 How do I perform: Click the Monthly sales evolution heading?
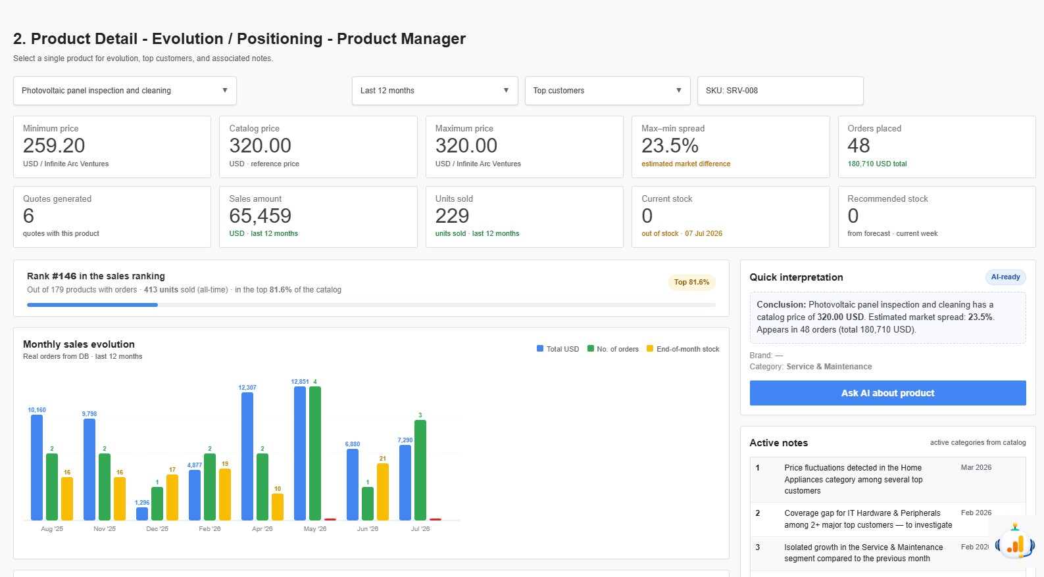(79, 344)
